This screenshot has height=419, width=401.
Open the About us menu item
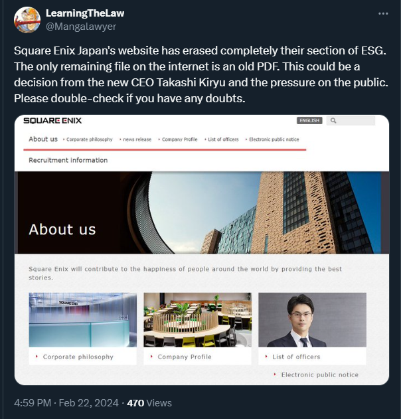43,139
